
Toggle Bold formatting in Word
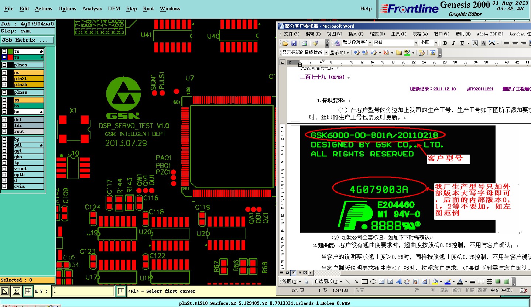point(445,43)
